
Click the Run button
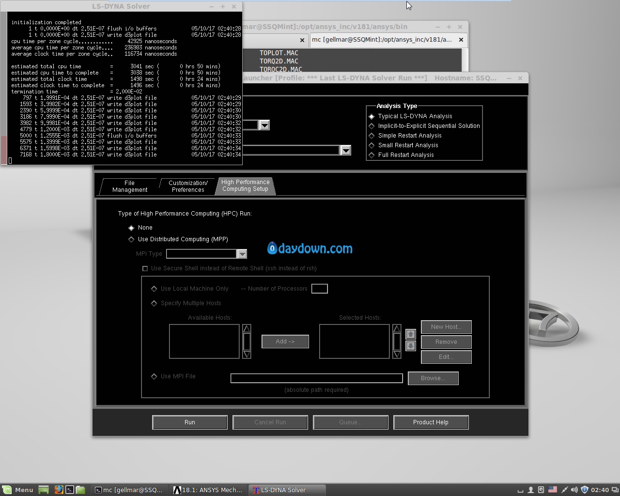coord(190,422)
